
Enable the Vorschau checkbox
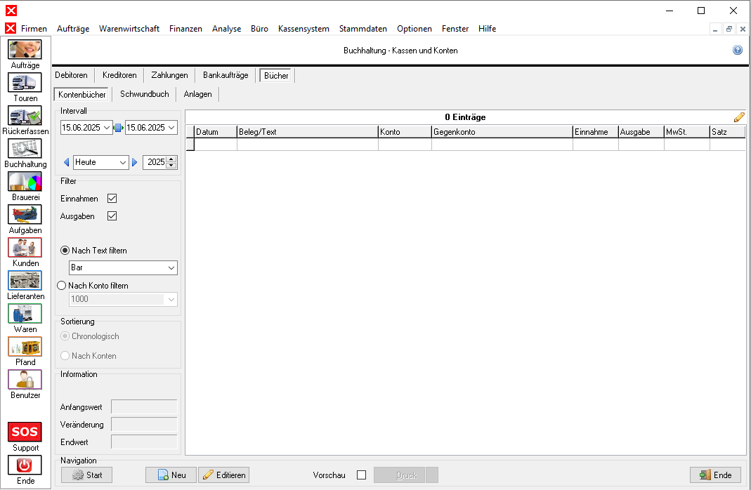point(361,475)
